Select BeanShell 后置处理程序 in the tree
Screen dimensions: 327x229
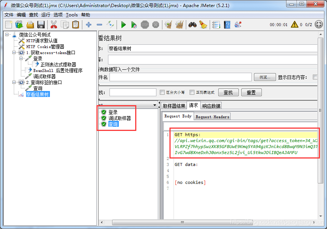(58, 70)
